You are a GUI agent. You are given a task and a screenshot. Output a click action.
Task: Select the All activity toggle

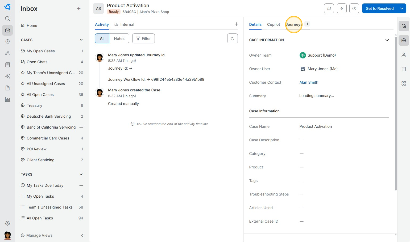click(x=102, y=39)
